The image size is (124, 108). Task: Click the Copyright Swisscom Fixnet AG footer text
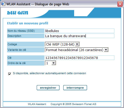tap(73, 104)
